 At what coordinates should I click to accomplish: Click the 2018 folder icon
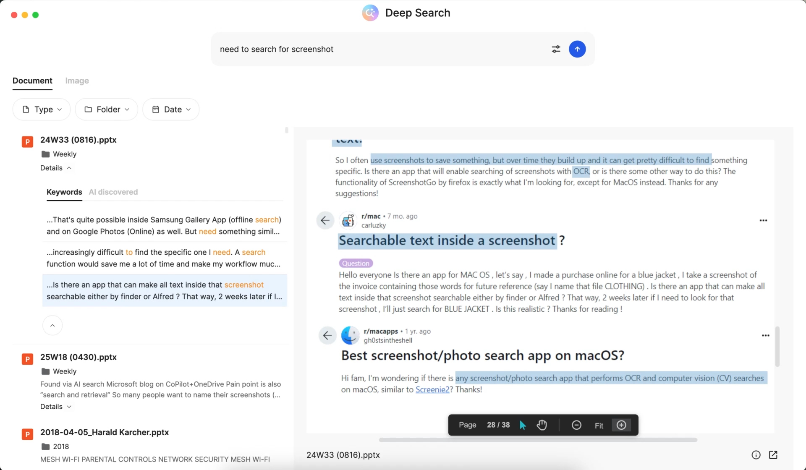coord(45,446)
